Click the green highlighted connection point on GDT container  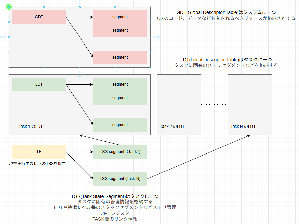tap(9, 7)
